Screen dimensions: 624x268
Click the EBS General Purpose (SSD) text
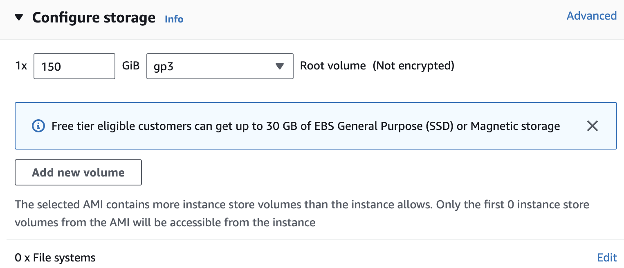[x=384, y=126]
